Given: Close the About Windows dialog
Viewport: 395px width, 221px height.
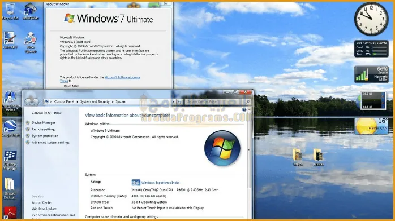Looking at the screenshot, I should coord(165,3).
